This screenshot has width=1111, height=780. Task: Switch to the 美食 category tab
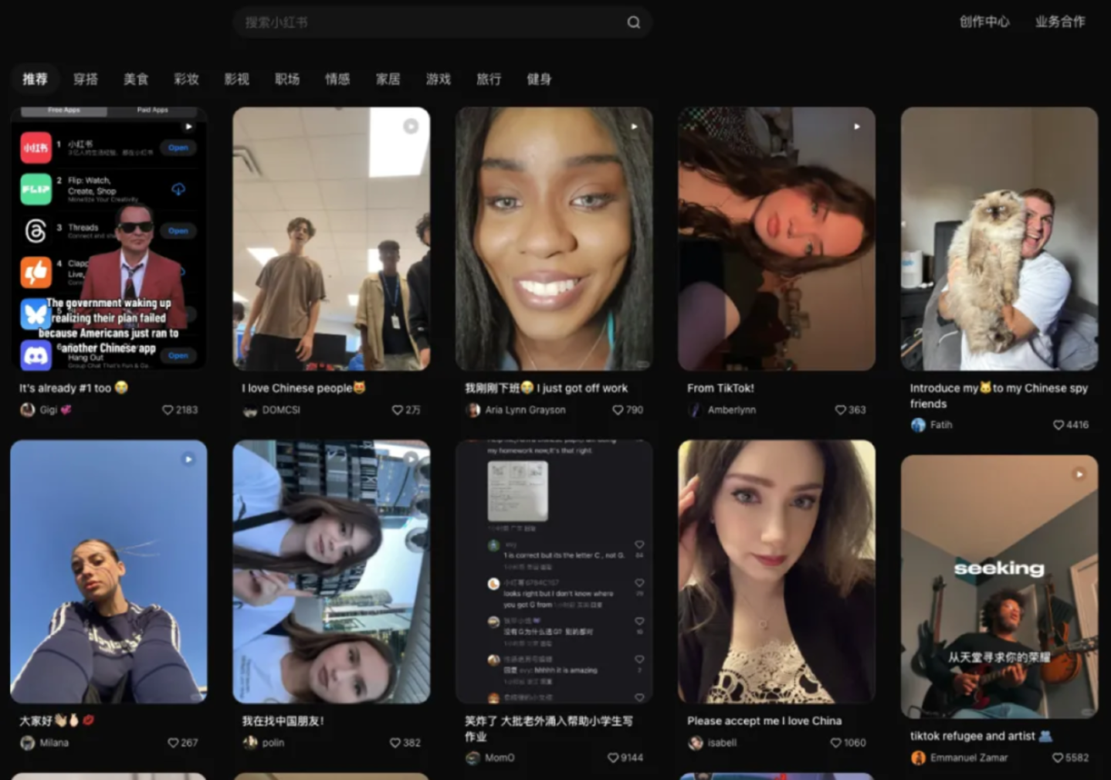136,79
